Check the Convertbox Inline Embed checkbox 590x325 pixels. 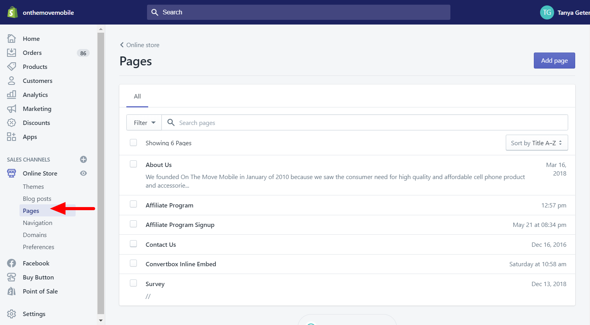133,263
